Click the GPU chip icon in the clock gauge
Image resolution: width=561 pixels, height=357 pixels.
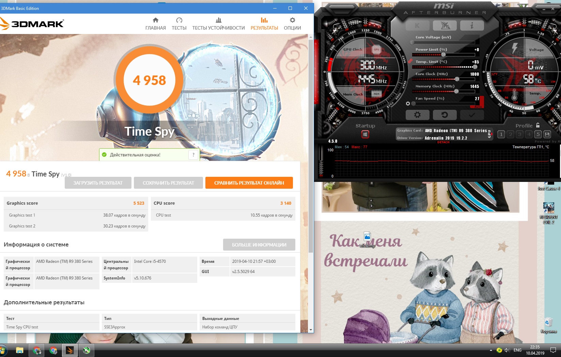376,49
